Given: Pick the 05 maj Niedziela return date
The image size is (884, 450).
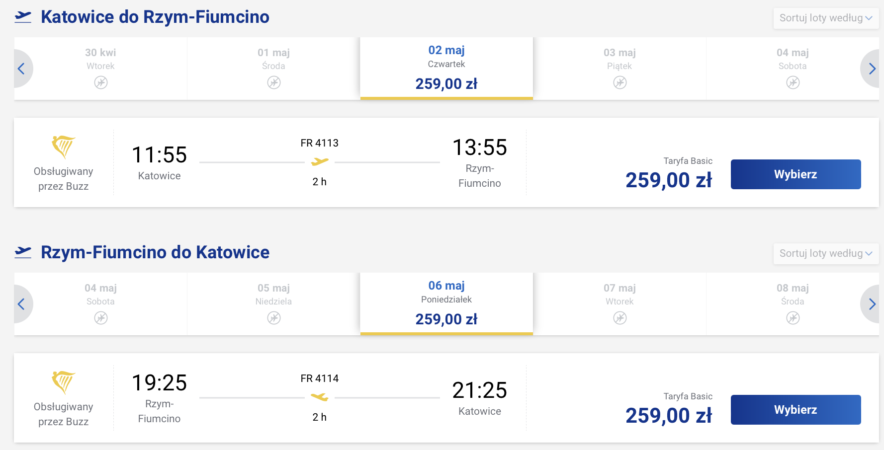Looking at the screenshot, I should coord(273,303).
